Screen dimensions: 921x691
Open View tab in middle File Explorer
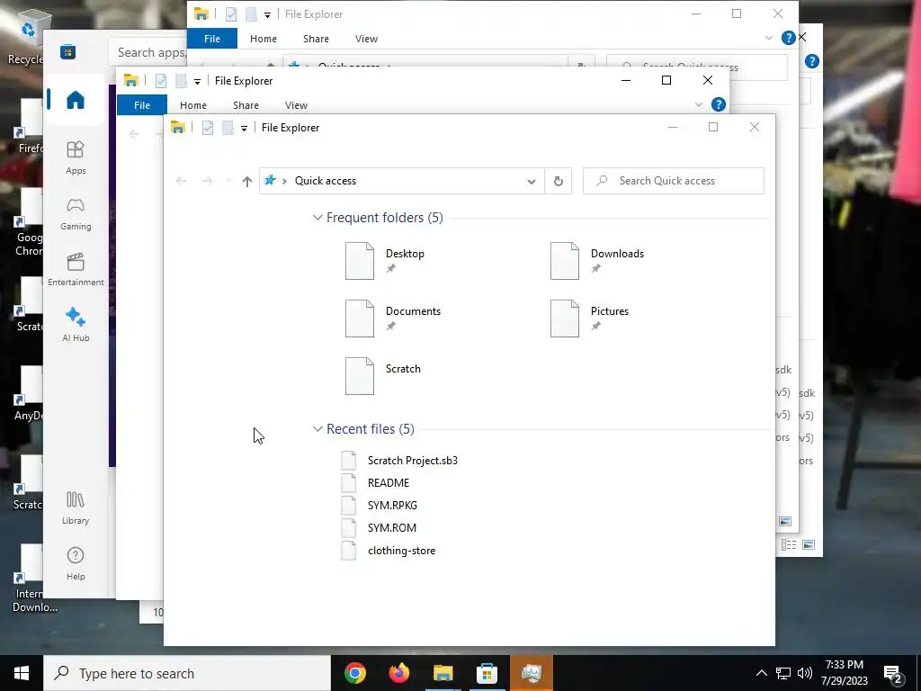click(296, 105)
